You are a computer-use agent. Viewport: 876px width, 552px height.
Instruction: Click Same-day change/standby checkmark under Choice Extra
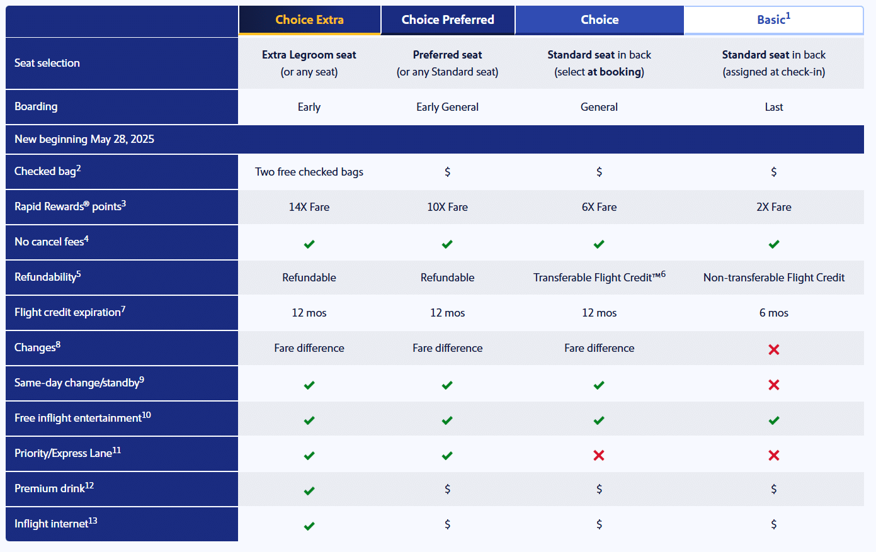tap(309, 385)
